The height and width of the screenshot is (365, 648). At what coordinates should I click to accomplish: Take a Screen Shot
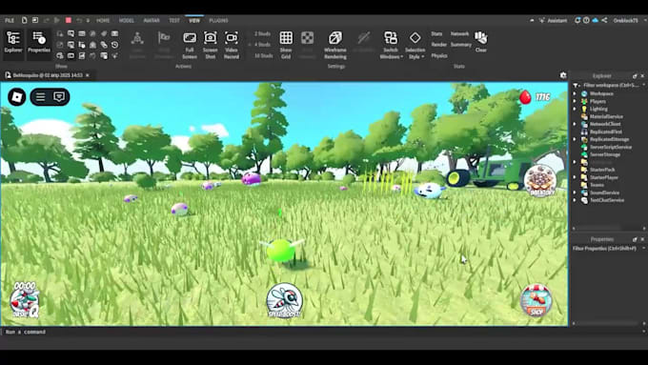point(211,45)
